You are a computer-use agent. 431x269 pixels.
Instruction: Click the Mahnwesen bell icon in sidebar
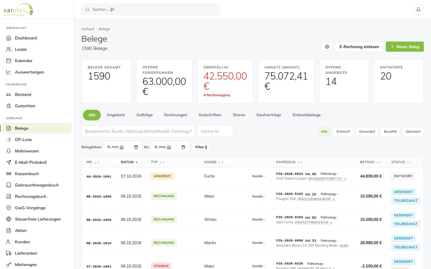point(9,151)
